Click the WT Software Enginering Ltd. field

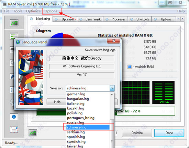81,66
